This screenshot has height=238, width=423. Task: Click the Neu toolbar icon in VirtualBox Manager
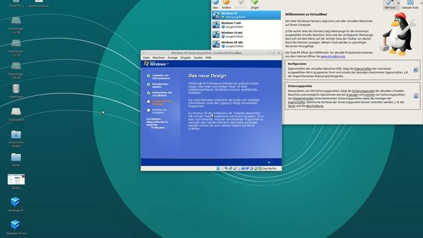pyautogui.click(x=215, y=3)
